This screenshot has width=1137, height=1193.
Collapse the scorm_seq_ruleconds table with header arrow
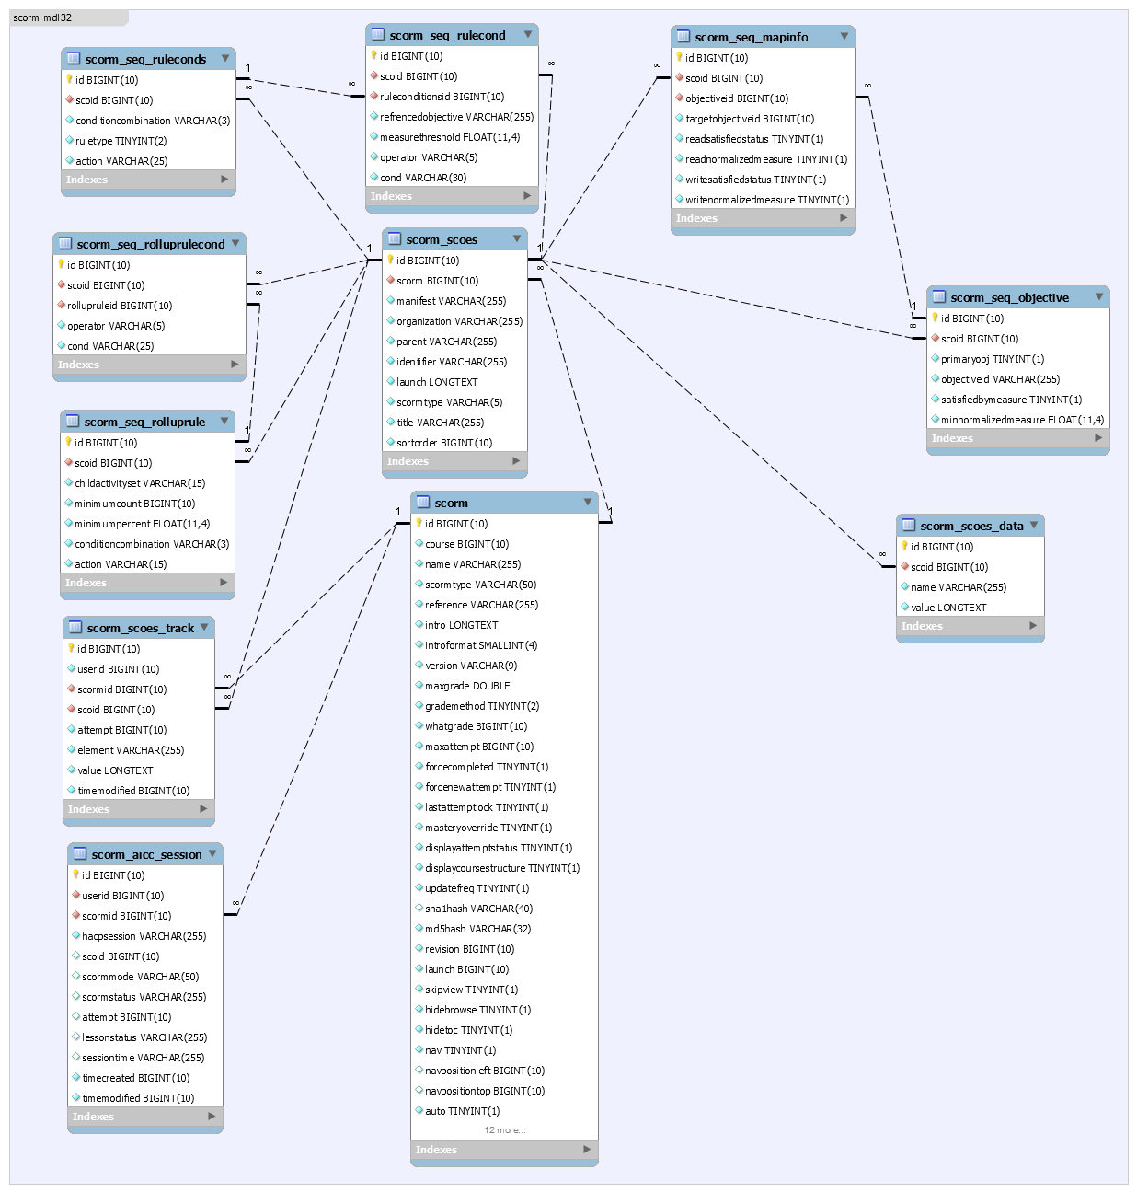225,59
